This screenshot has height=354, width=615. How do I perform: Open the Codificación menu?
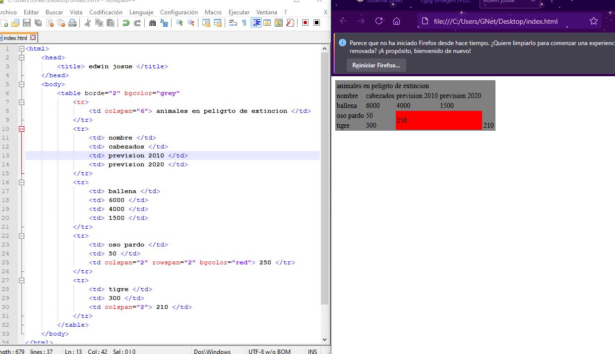pos(106,12)
